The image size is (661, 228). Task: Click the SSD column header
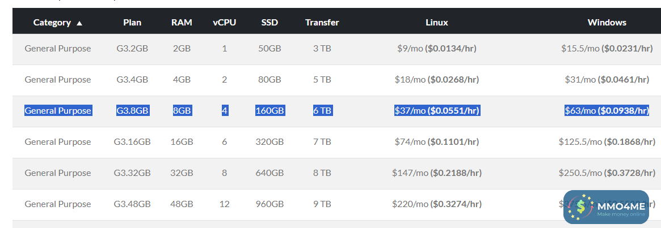(x=270, y=23)
